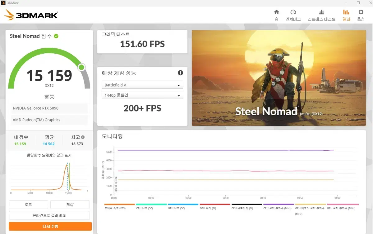Click the info icon next to 최고
This screenshot has width=373, height=234.
tap(83, 137)
